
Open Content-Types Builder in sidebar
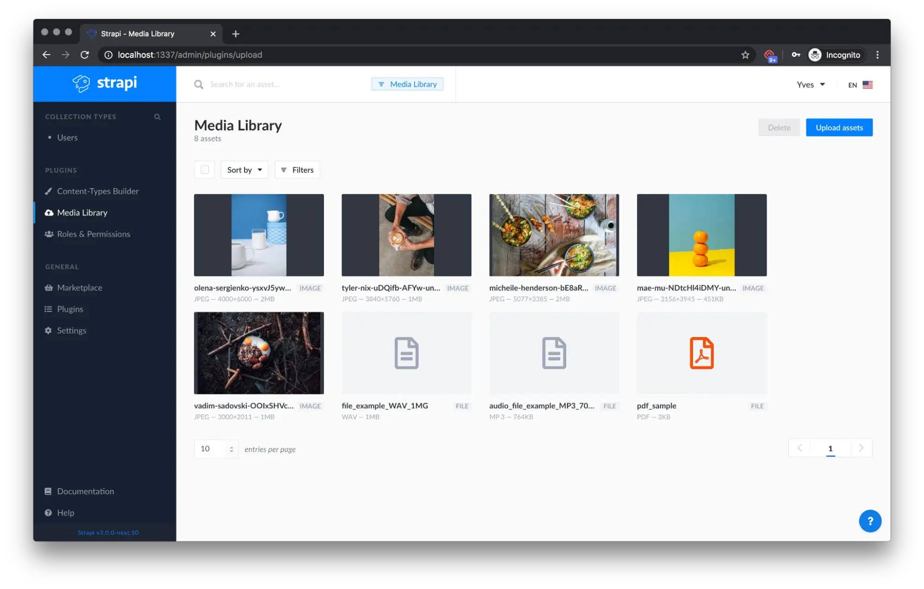pos(98,191)
